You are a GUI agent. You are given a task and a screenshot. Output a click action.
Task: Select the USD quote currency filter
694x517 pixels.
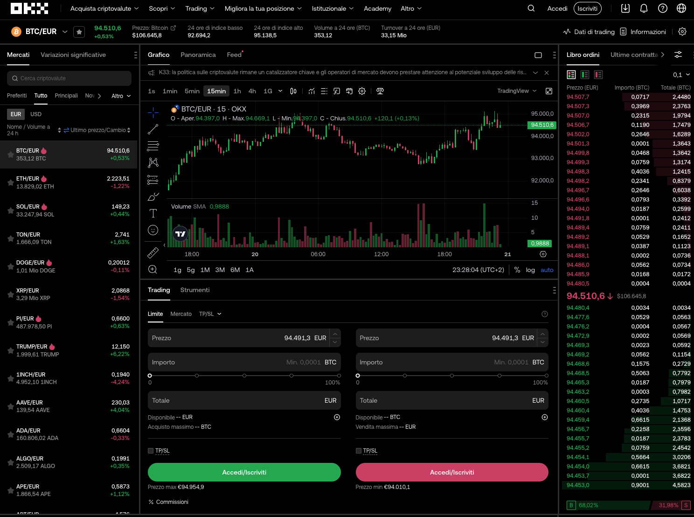(x=36, y=114)
